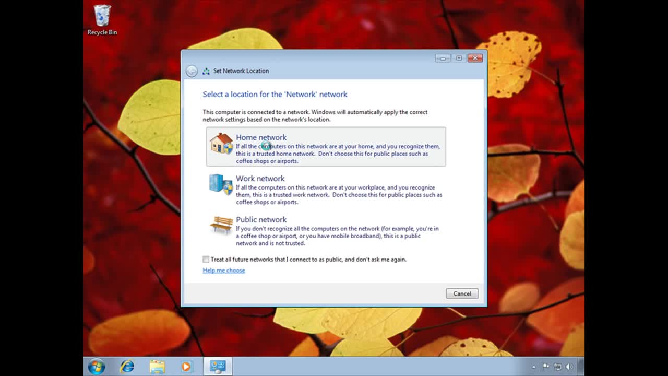
Task: Choose the Public network option
Action: click(x=326, y=231)
